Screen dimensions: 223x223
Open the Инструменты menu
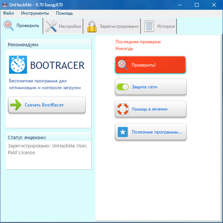coord(35,13)
